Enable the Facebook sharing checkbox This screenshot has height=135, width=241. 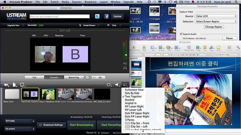point(102,16)
